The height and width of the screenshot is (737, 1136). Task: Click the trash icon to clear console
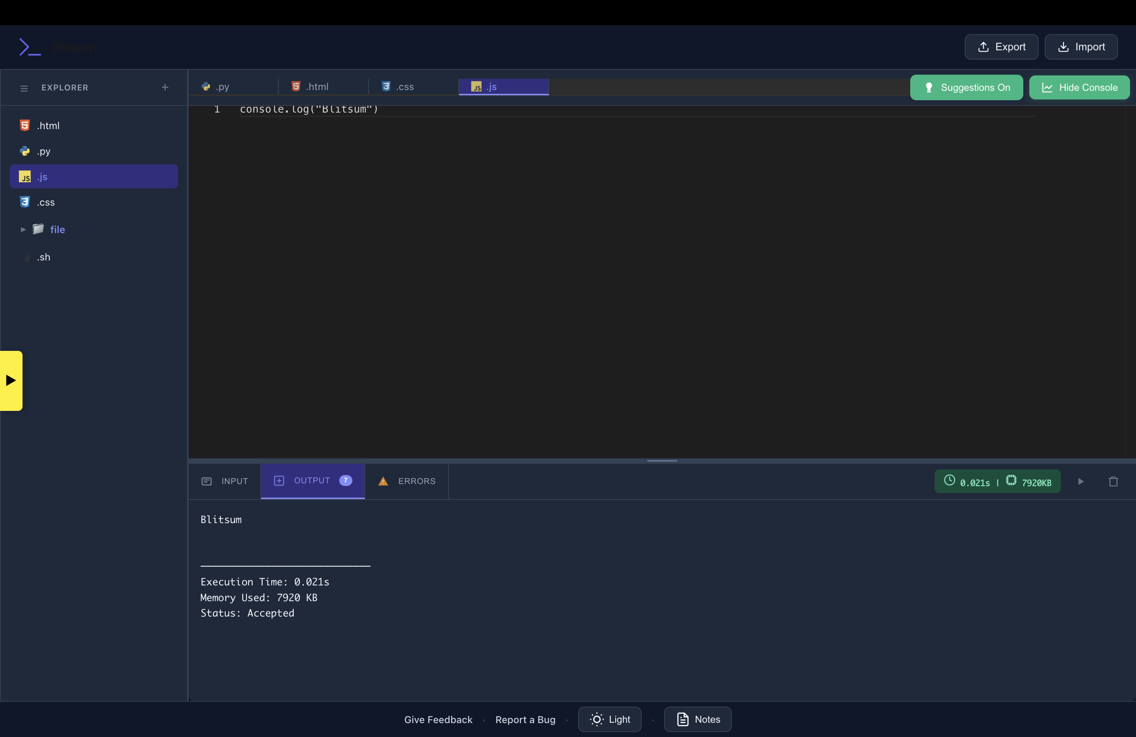1113,481
